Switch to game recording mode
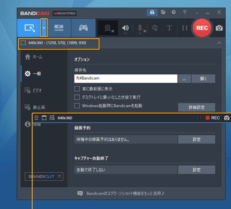This screenshot has height=209, width=231. coord(83,28)
